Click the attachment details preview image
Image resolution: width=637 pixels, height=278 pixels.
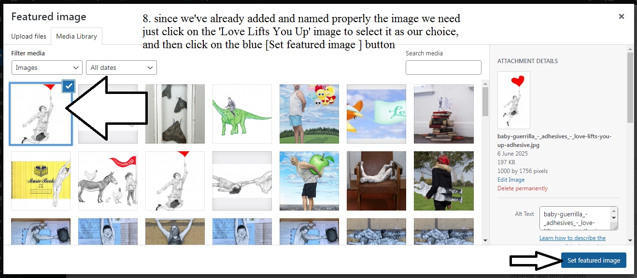tap(513, 100)
